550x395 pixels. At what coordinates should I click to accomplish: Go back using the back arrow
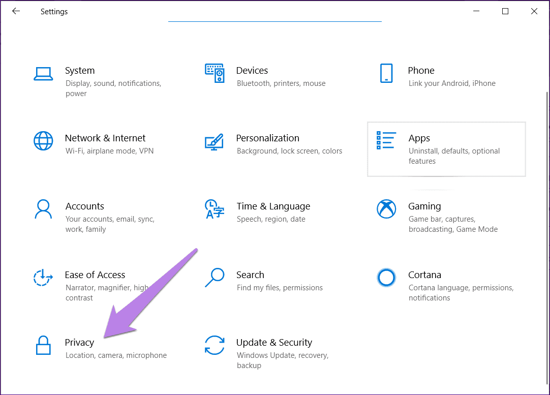click(16, 11)
